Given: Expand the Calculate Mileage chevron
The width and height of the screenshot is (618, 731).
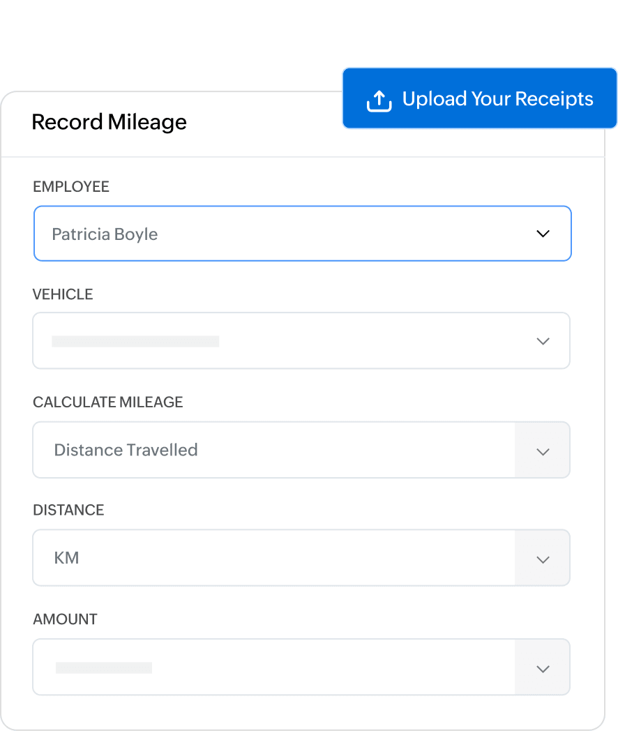Looking at the screenshot, I should tap(543, 451).
